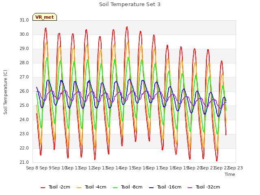Click the Time axis label

(x=230, y=174)
